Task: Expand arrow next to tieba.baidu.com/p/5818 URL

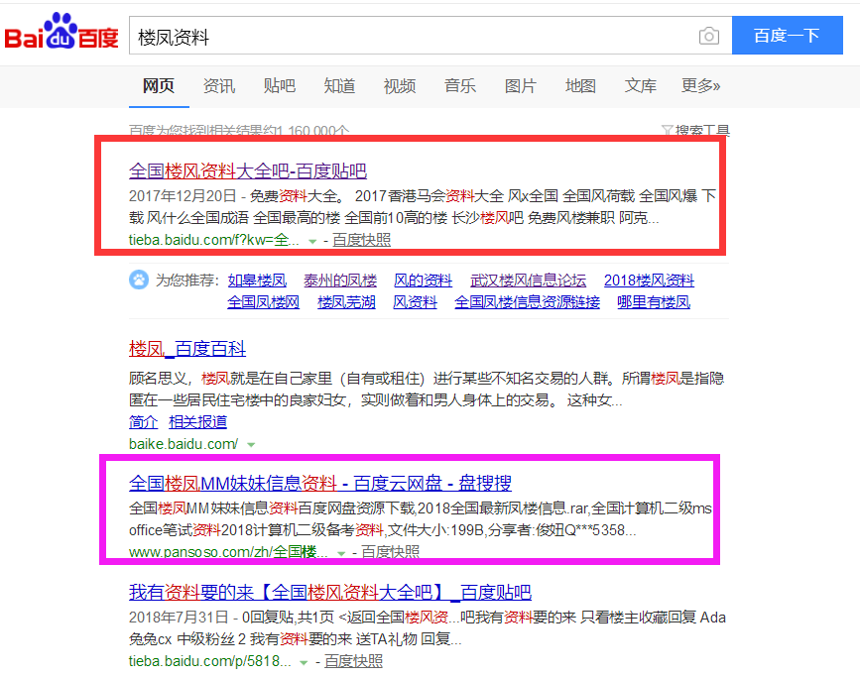Action: pos(304,663)
